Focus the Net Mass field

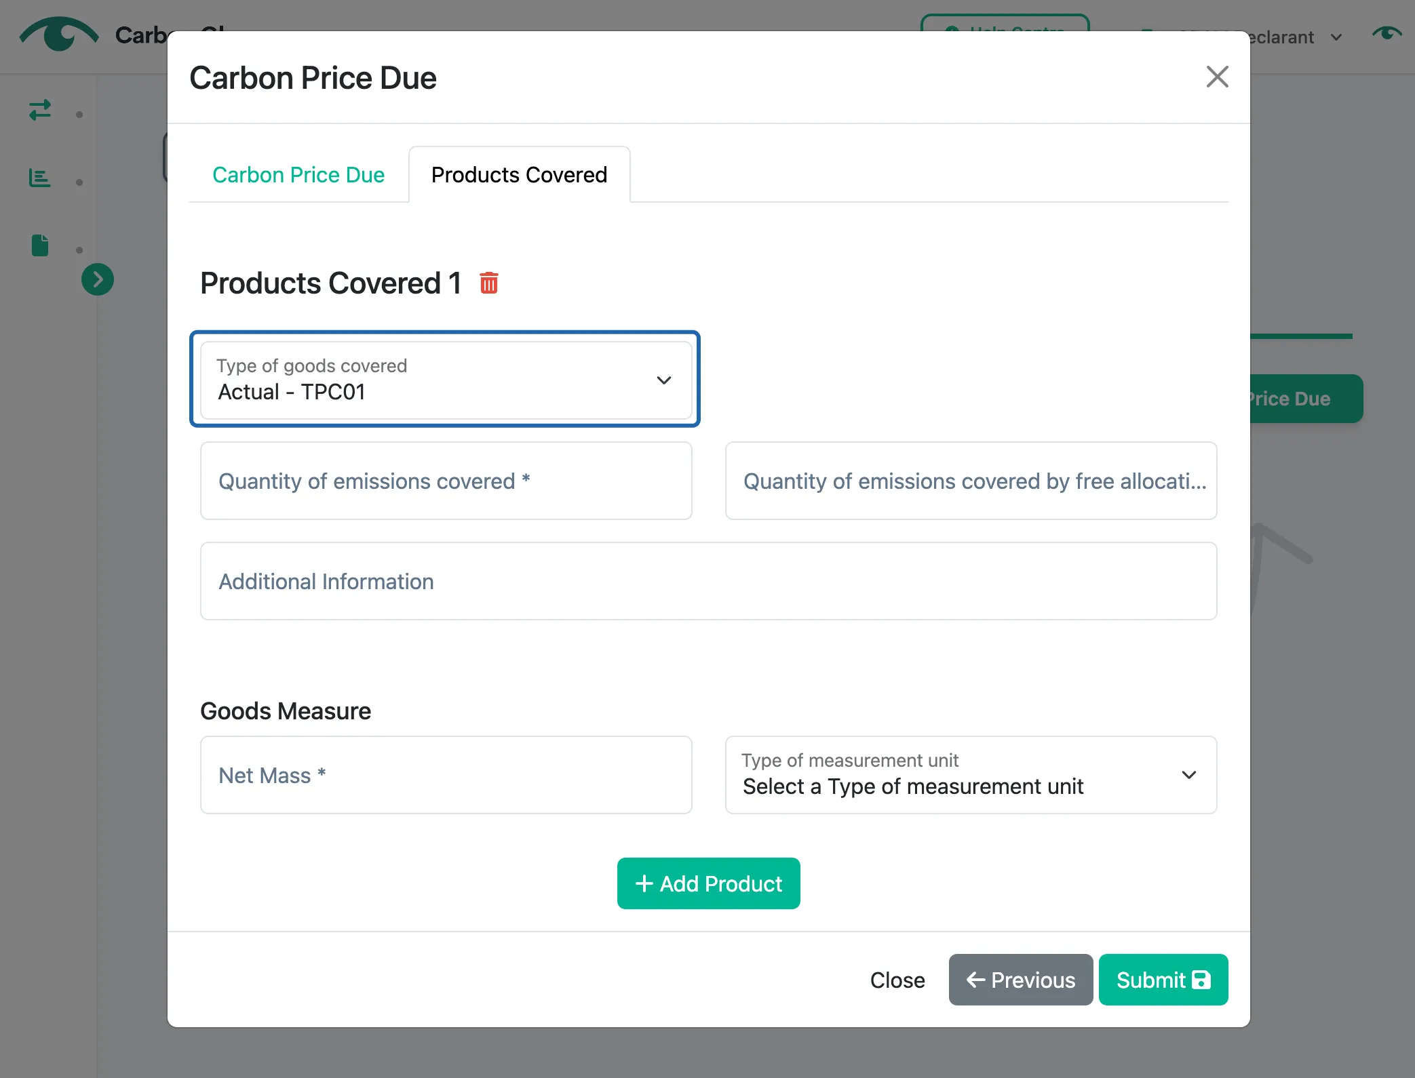click(446, 775)
